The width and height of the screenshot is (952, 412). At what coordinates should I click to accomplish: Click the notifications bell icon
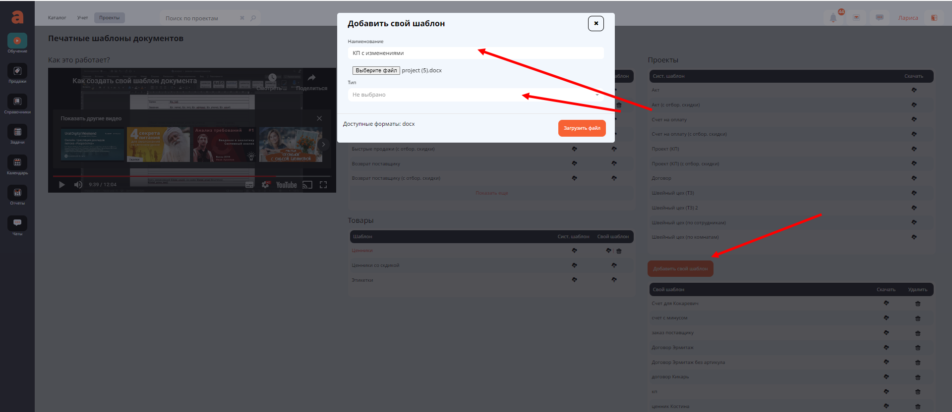[833, 18]
